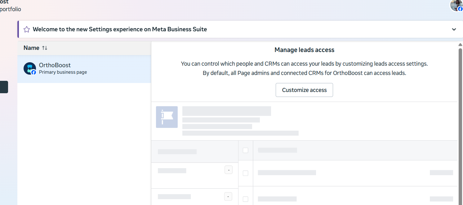Click the dark button on the left edge
Viewport: 463px width, 205px height.
[4, 87]
